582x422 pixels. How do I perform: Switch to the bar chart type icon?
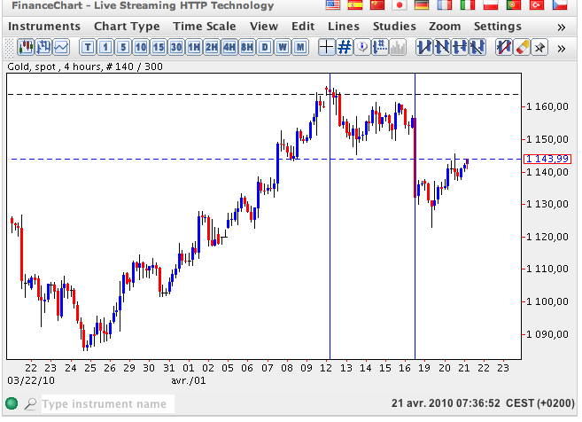point(43,46)
